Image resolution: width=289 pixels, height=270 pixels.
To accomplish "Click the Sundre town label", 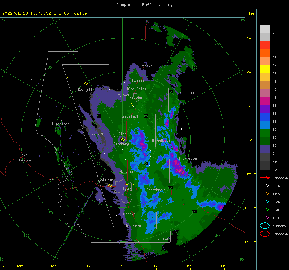I will click(98, 133).
